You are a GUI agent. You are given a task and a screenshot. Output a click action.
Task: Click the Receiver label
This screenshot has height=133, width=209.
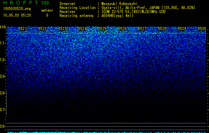(x=67, y=12)
